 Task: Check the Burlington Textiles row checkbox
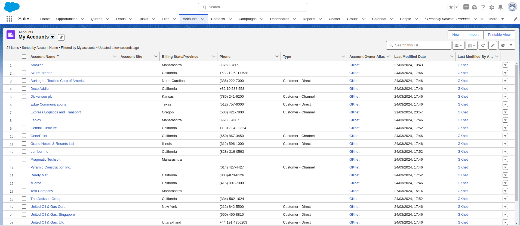pos(24,81)
